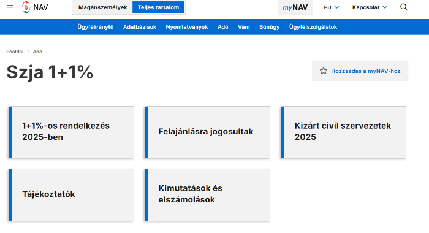Go to Főoldal breadcrumb link
This screenshot has width=429, height=233.
tap(15, 52)
